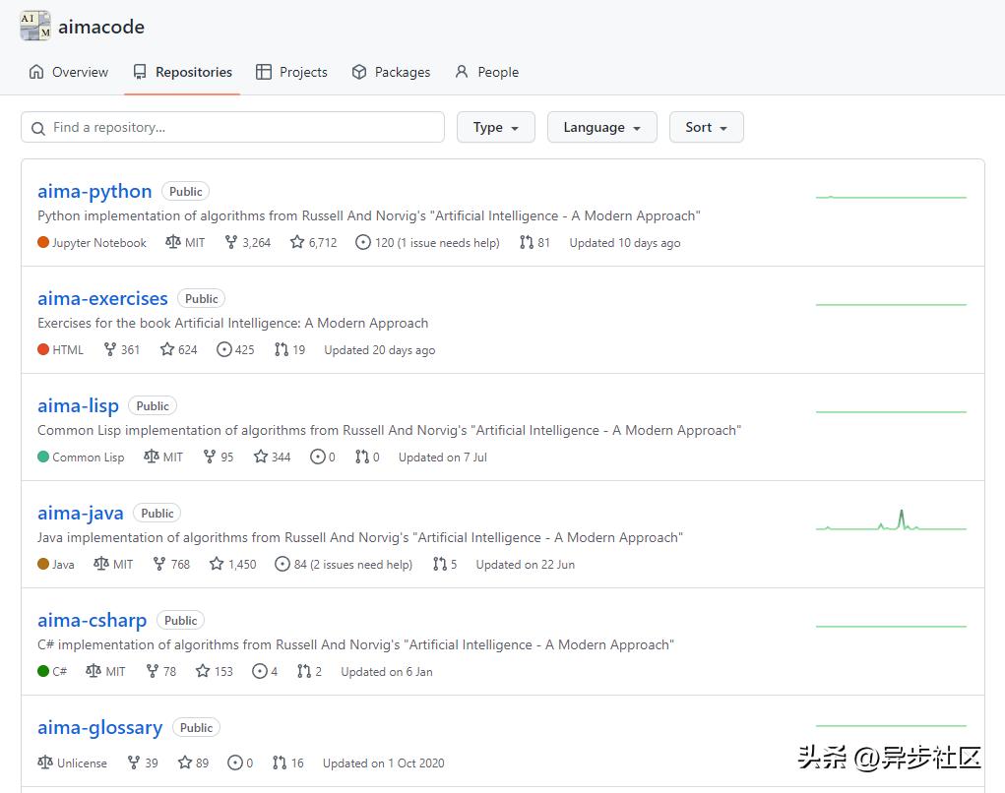Image resolution: width=1005 pixels, height=793 pixels.
Task: Click the 'Updated 20 days ago' text
Action: pyautogui.click(x=379, y=349)
